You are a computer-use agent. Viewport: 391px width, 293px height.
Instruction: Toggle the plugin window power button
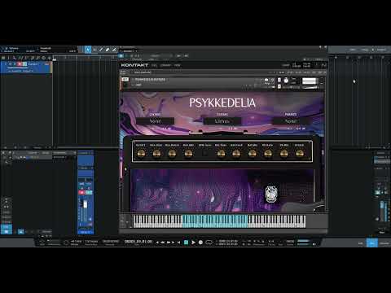[x=121, y=55]
